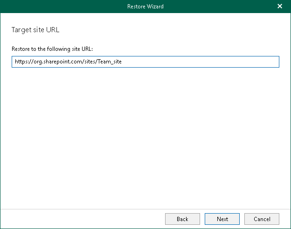Click "https" at the start of URL
This screenshot has width=291, height=229.
[x=21, y=62]
